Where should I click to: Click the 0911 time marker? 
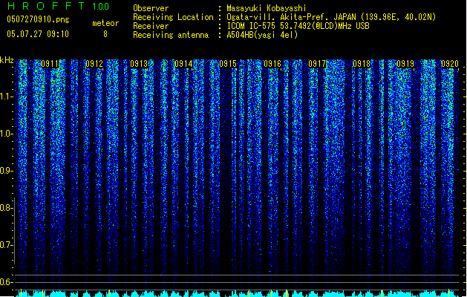coord(50,64)
